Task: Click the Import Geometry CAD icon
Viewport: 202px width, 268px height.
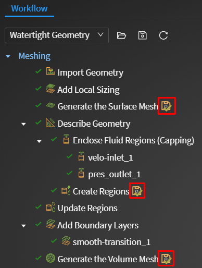Action: 51,71
